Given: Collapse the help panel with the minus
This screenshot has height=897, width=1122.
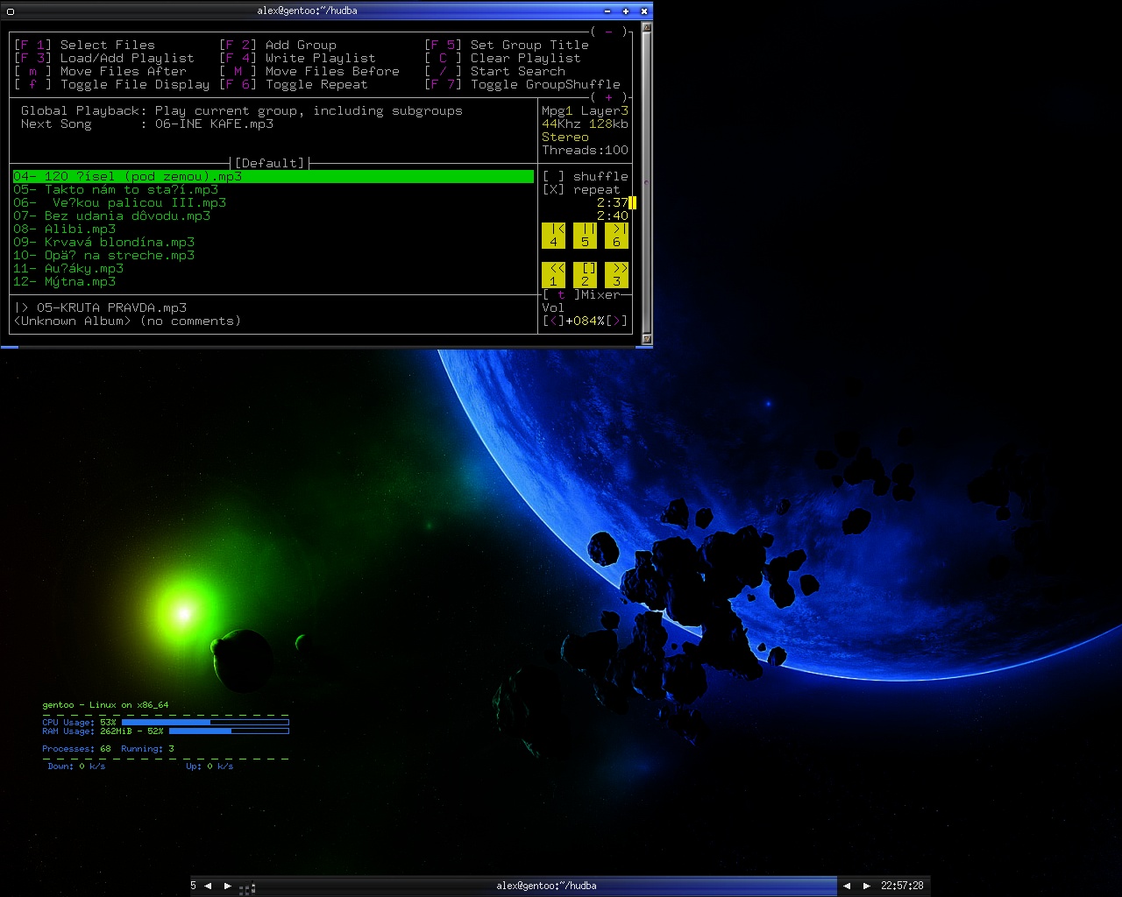Looking at the screenshot, I should (608, 32).
